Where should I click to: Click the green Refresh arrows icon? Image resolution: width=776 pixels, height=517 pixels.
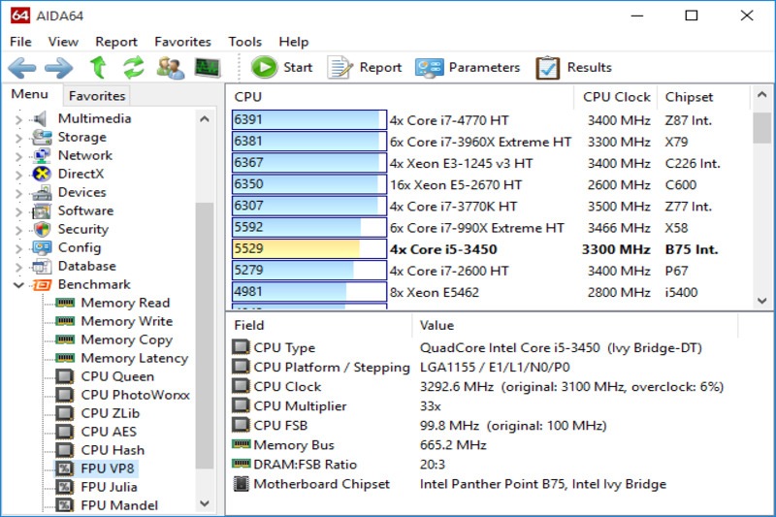(133, 68)
